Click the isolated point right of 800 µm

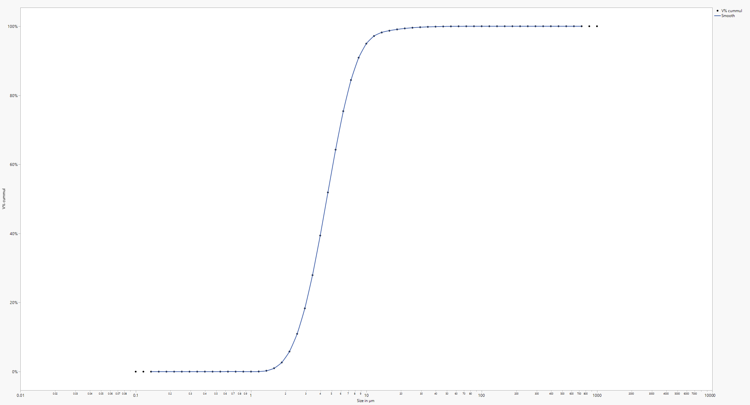(589, 26)
